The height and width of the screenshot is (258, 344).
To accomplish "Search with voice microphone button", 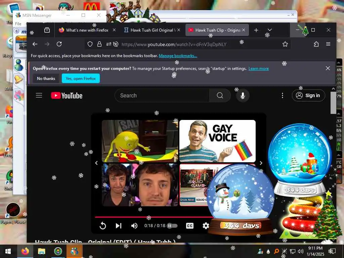I will click(243, 96).
